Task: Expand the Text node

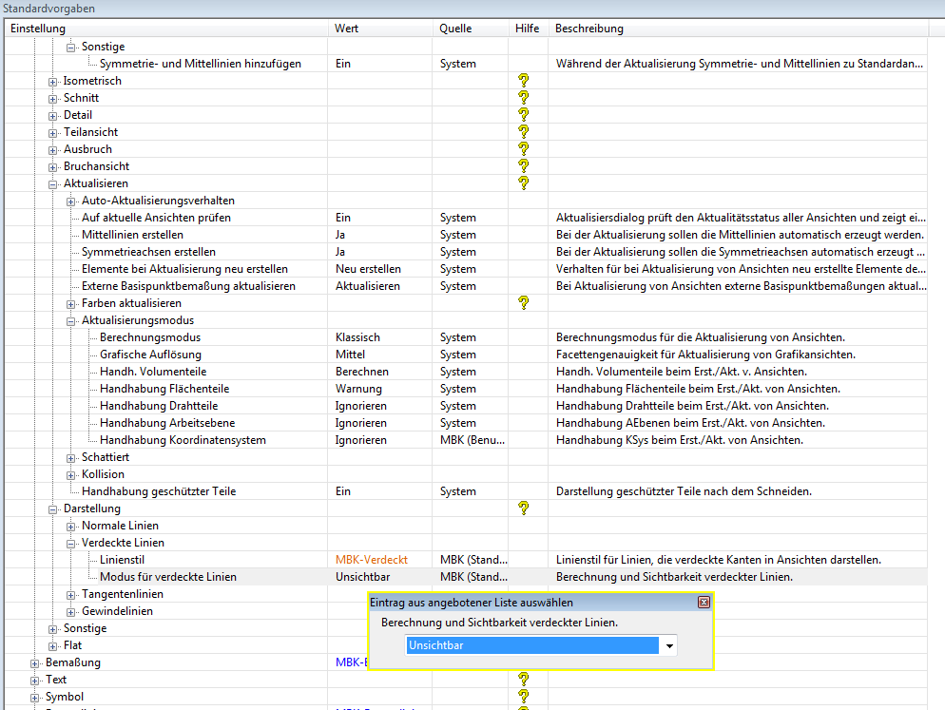Action: coord(35,681)
